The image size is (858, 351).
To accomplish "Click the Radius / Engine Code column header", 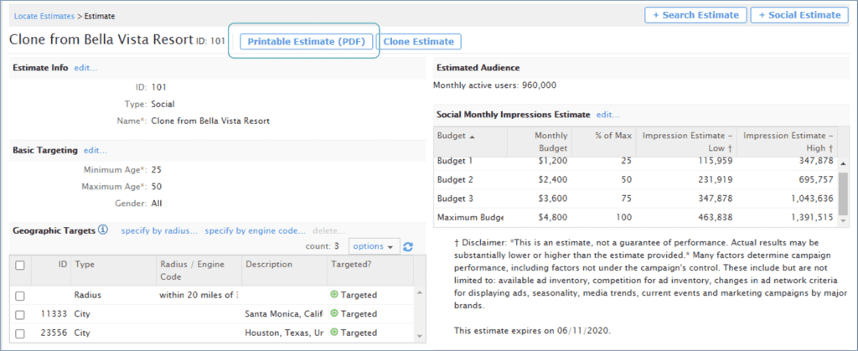I will (199, 270).
